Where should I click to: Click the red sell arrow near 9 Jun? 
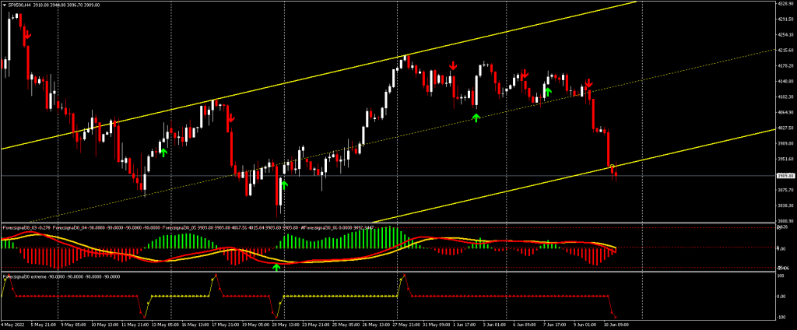(x=589, y=82)
